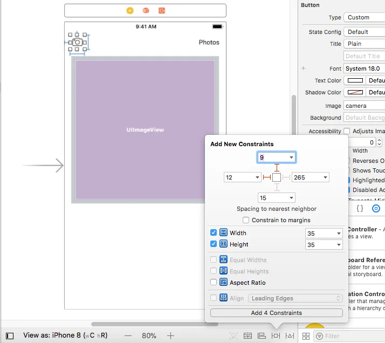Click the Default Title text field
The image size is (385, 343).
(x=365, y=56)
